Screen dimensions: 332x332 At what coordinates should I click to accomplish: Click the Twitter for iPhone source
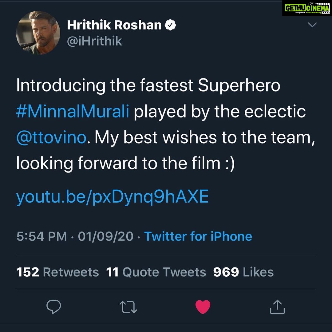coord(198,236)
